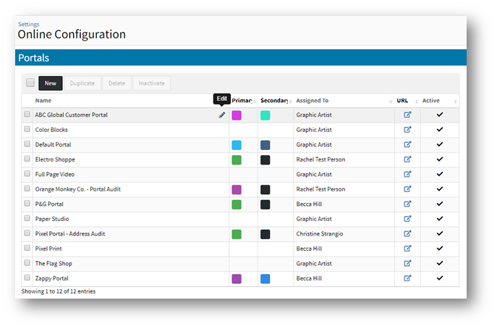
Task: Click the Duplicate button
Action: [82, 83]
